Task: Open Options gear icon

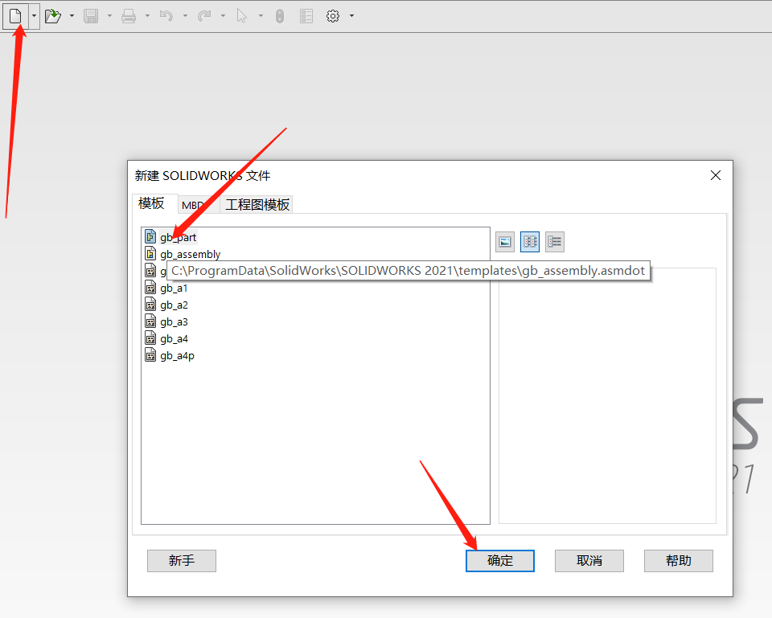Action: (333, 16)
